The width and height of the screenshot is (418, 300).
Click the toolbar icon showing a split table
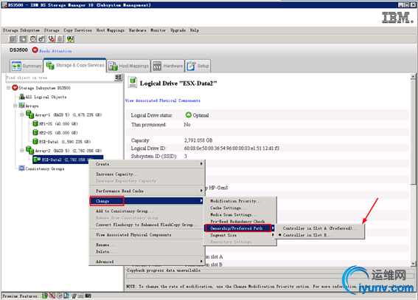(x=23, y=39)
